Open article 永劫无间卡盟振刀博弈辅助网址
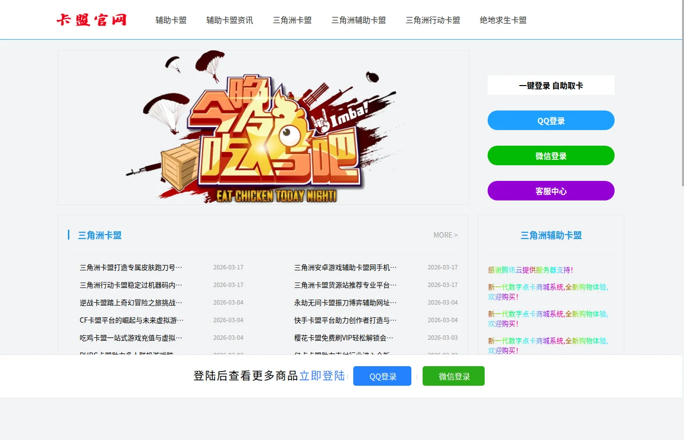 [x=345, y=303]
